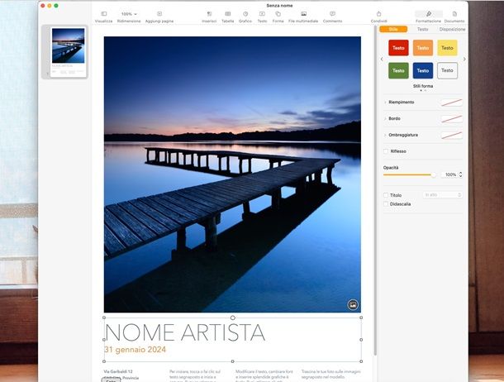Open the Titolo position dropdown
504x382 pixels.
click(x=443, y=195)
